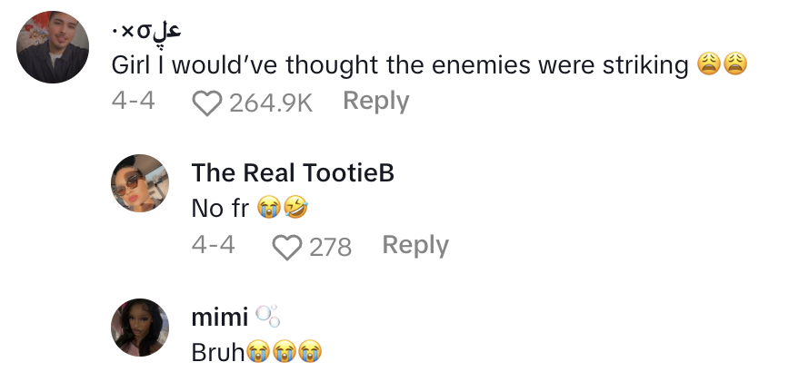Click the 4-4 date on top comment
This screenshot has width=789, height=372.
click(x=133, y=102)
